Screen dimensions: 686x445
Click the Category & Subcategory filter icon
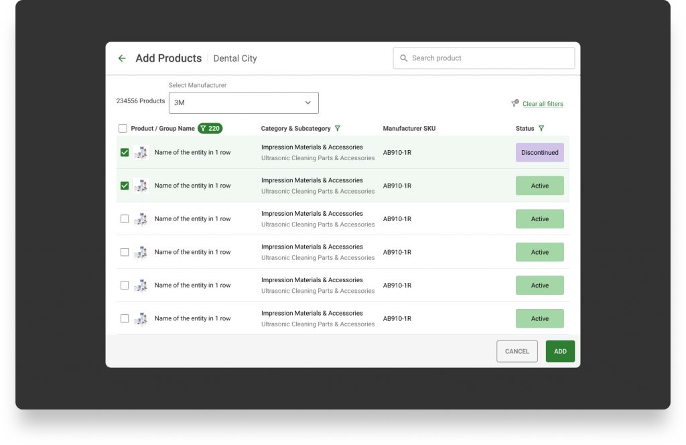coord(338,129)
